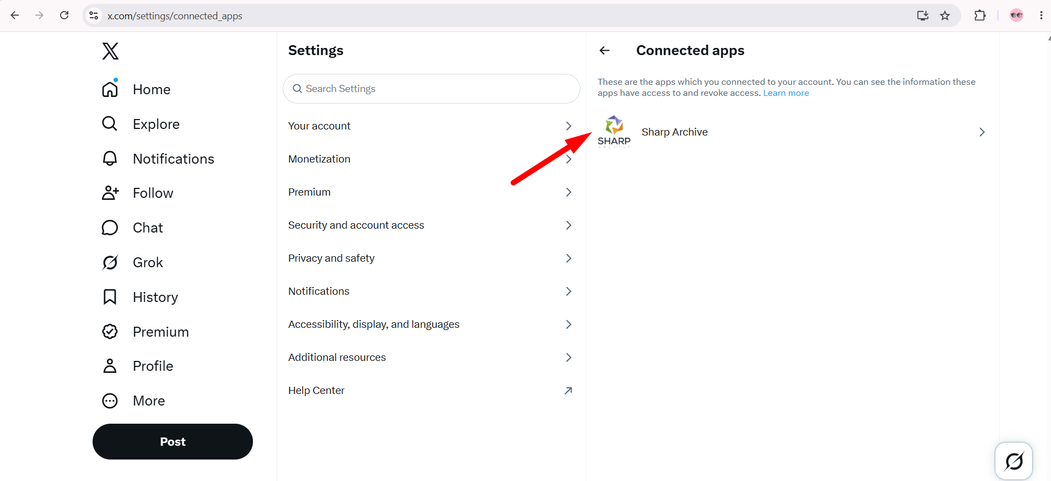Expand the Your account chevron
Viewport: 1051px width, 481px height.
click(569, 126)
